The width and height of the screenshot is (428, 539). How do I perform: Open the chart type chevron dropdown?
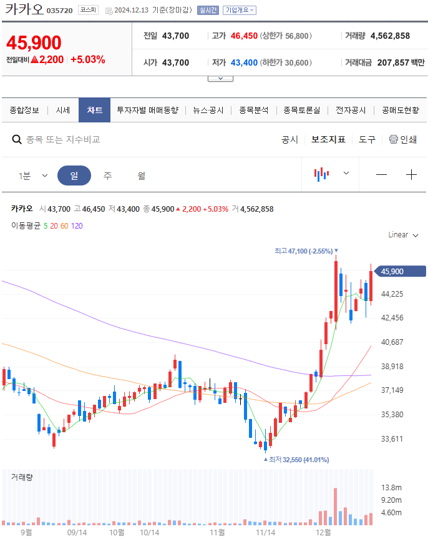point(346,173)
